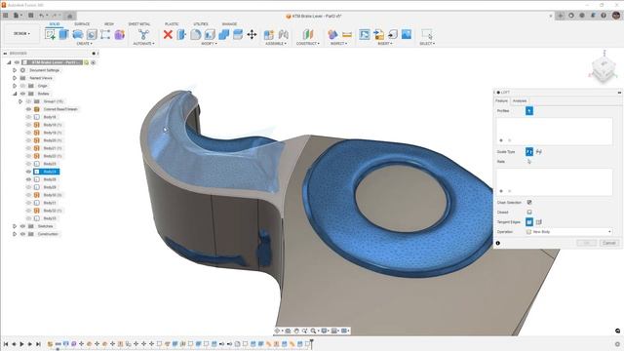Open the Analysis tab in Loft dialog
Image resolution: width=624 pixels, height=351 pixels.
click(520, 101)
